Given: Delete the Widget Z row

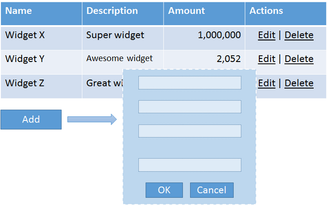Looking at the screenshot, I should coord(299,83).
